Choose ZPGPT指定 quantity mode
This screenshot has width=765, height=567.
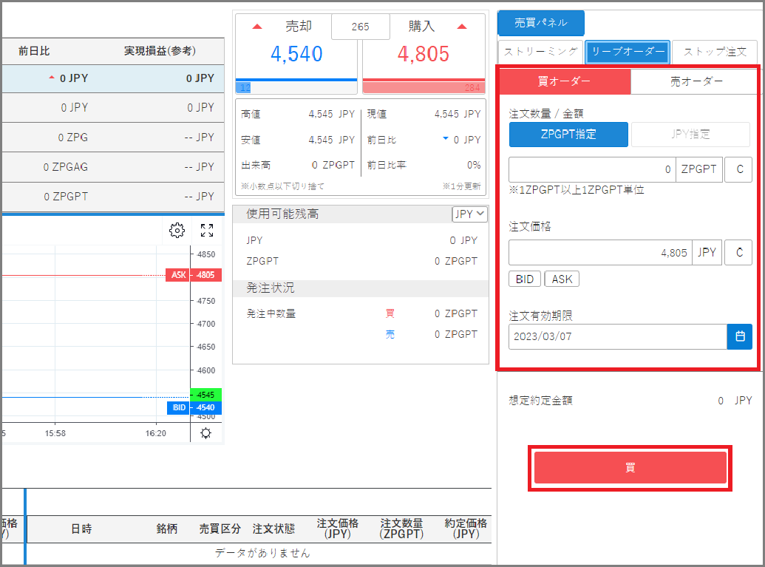pyautogui.click(x=568, y=135)
